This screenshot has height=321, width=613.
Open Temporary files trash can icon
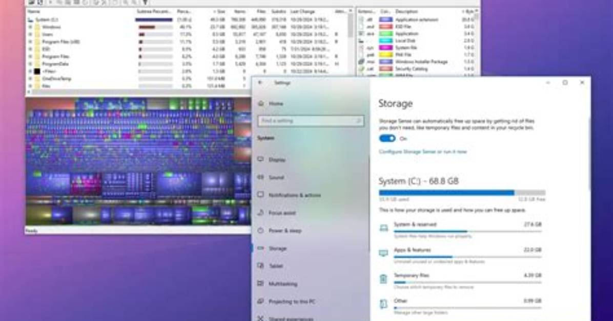(384, 279)
